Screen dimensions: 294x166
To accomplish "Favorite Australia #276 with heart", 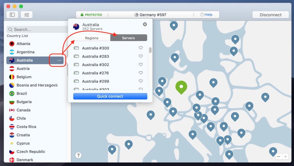I will pyautogui.click(x=141, y=73).
